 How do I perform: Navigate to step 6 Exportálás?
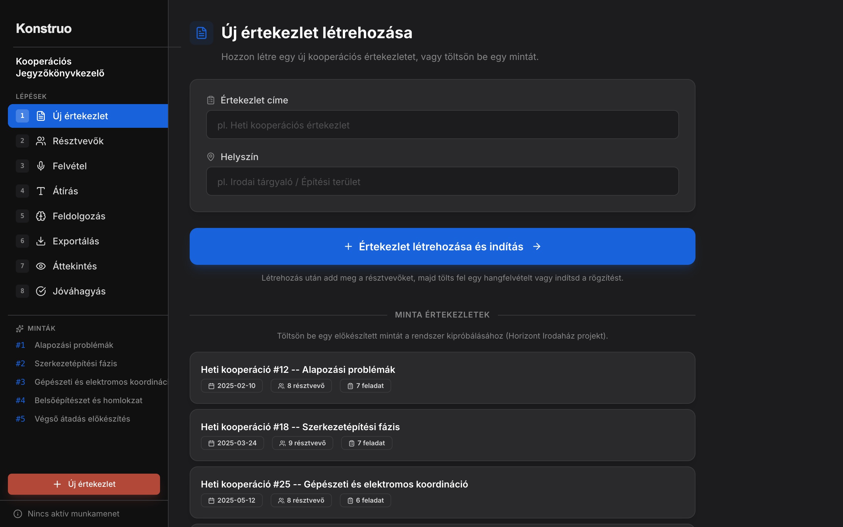(x=88, y=241)
